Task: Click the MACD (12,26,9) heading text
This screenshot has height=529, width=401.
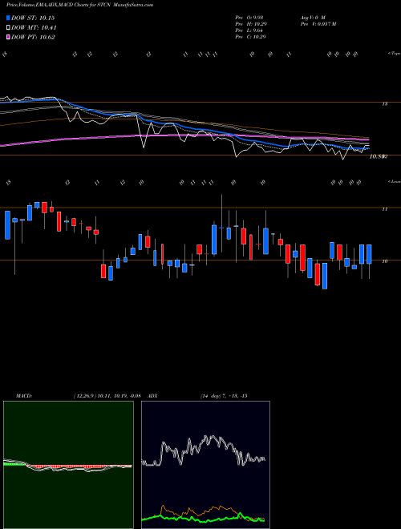Action: (78, 396)
